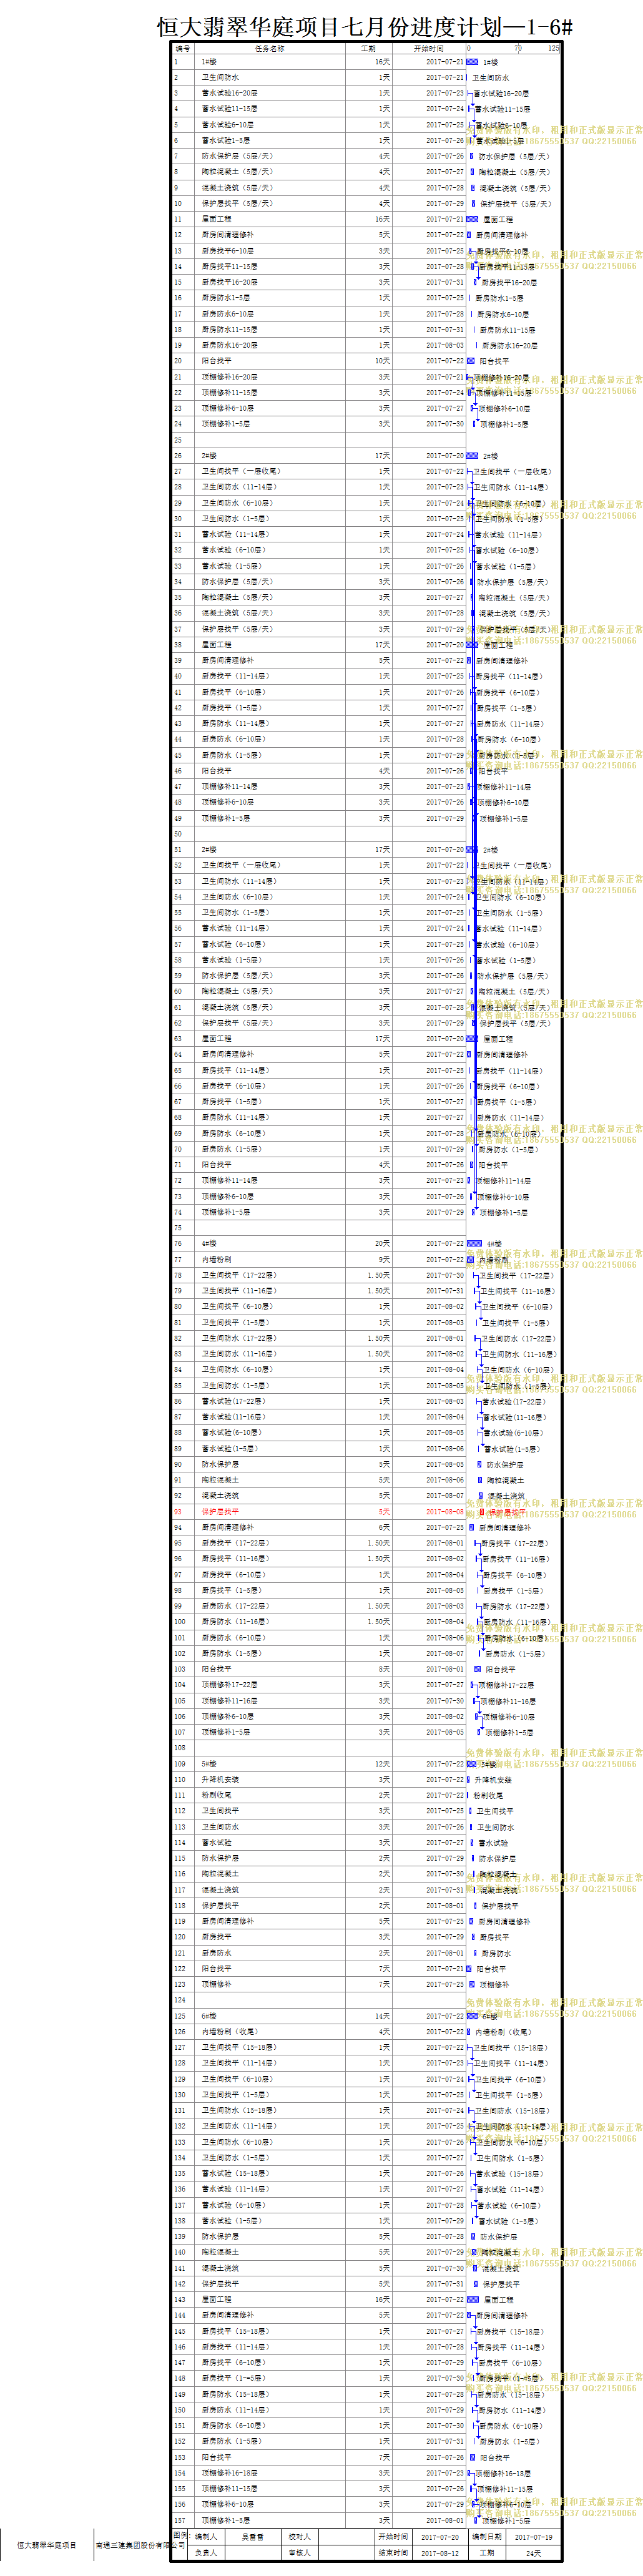The height and width of the screenshot is (2576, 643).
Task: Click the '编制日期' label in the footer
Action: pyautogui.click(x=487, y=2537)
